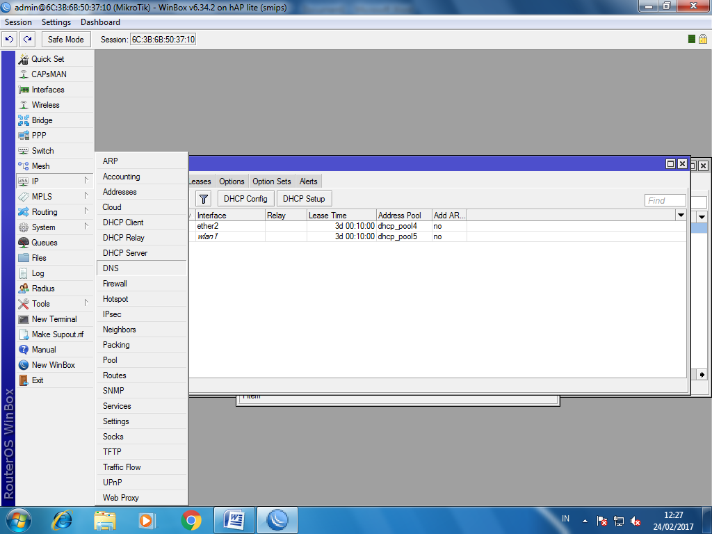Open Files sidebar entry
The width and height of the screenshot is (712, 534).
[x=55, y=258]
